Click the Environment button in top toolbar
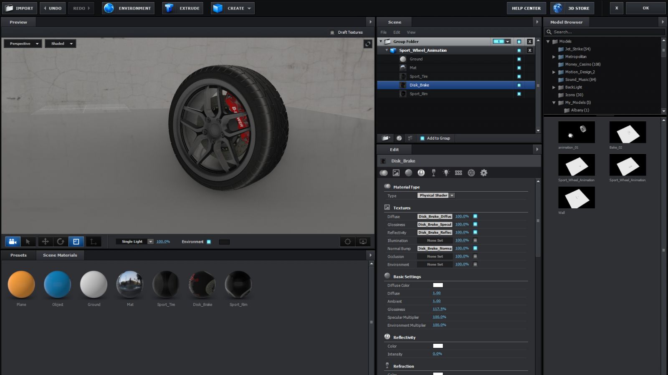 [128, 8]
